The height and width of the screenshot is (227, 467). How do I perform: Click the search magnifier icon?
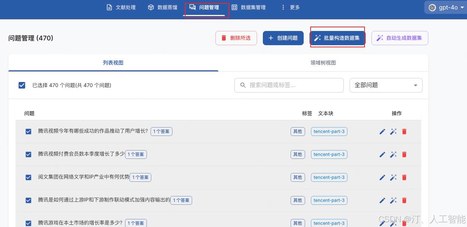(243, 85)
